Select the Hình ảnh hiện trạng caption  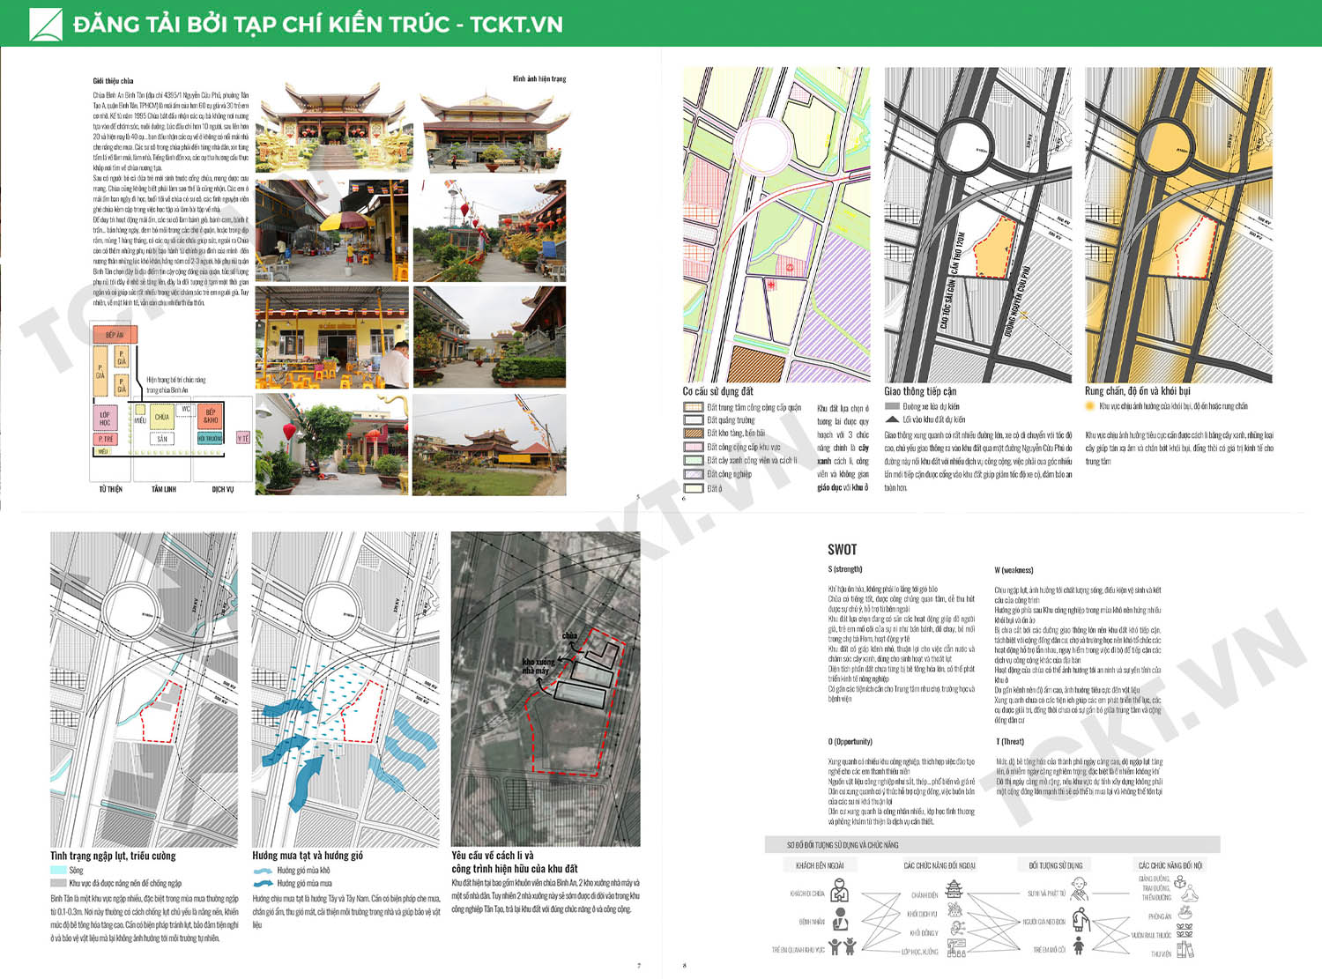pos(539,78)
